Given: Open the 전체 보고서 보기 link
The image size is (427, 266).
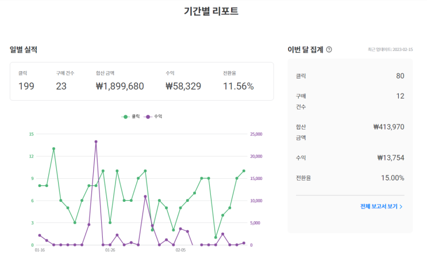Looking at the screenshot, I should (381, 206).
